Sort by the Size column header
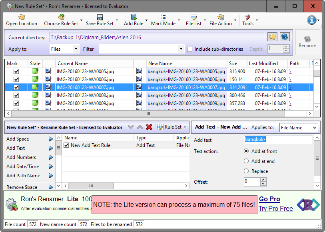The width and height of the screenshot is (325, 232). pos(237,63)
